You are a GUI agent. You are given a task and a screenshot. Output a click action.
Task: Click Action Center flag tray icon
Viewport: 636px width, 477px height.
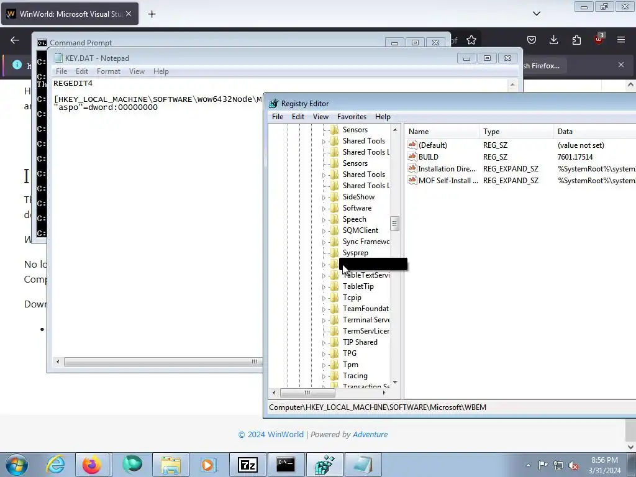543,465
